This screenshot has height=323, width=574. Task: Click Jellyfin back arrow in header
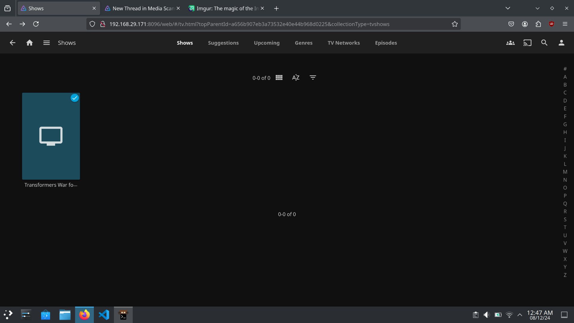click(12, 43)
